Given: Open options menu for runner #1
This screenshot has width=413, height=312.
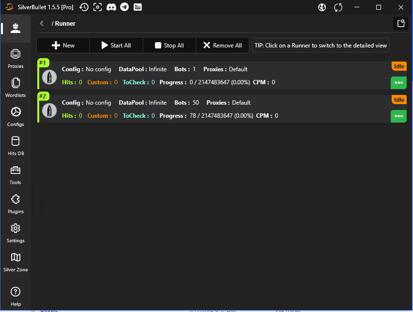Looking at the screenshot, I should (398, 82).
